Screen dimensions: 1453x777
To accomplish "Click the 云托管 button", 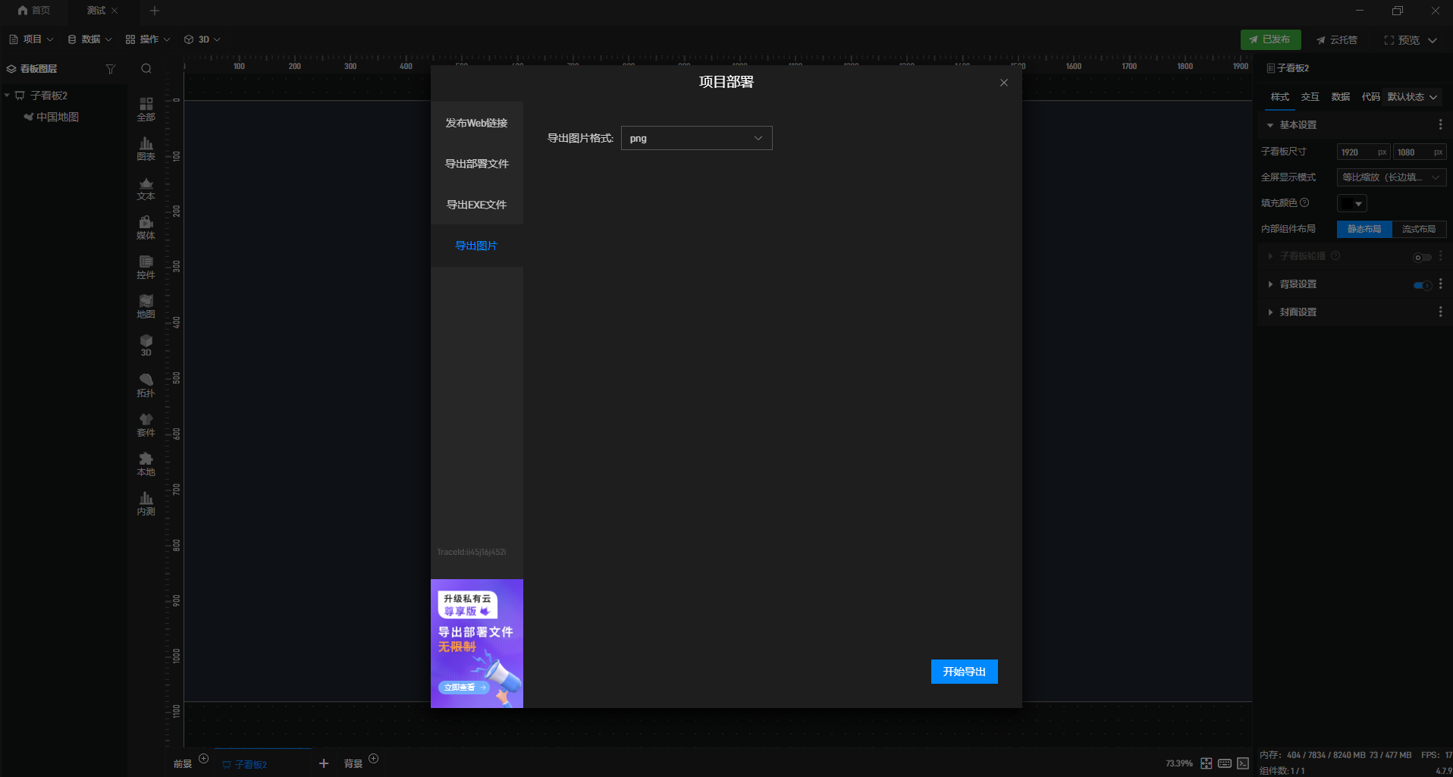I will (1337, 39).
